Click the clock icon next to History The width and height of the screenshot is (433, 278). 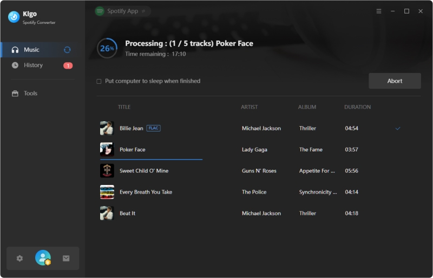coord(15,65)
